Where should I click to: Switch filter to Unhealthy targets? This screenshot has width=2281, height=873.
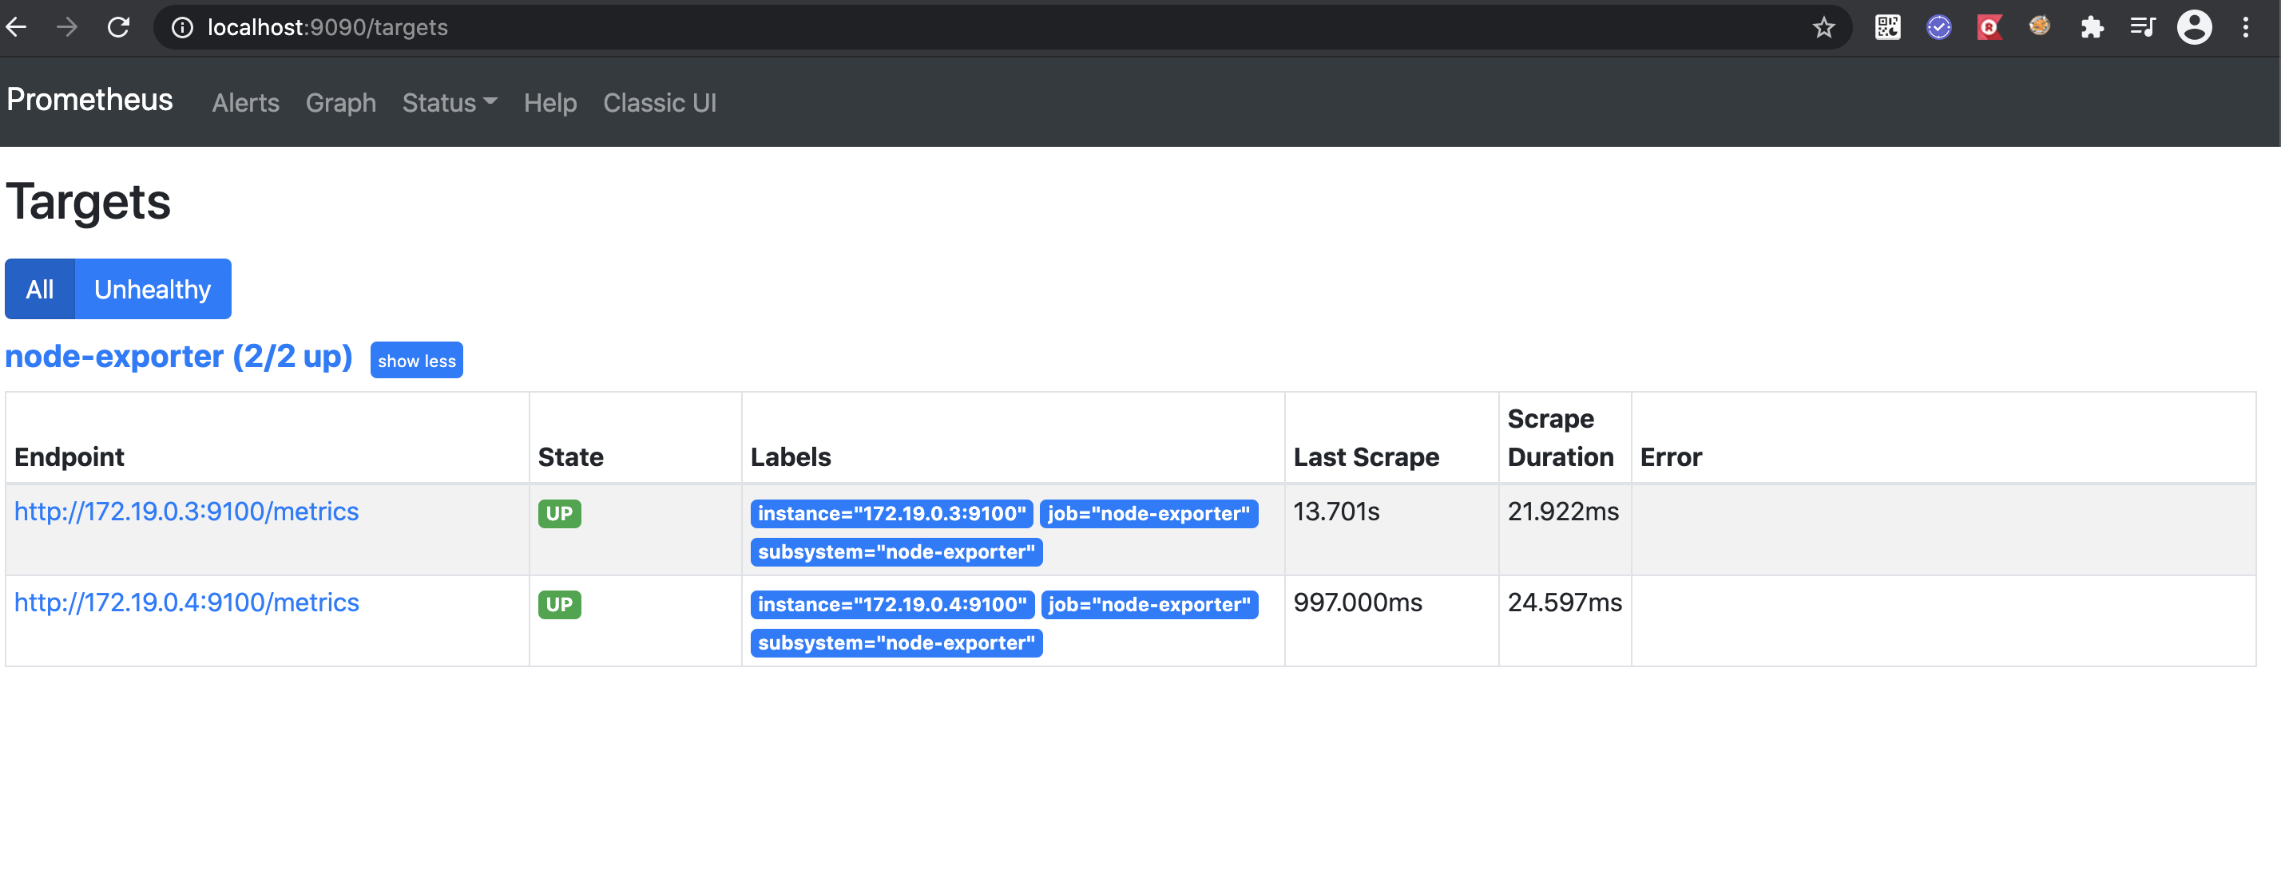coord(153,289)
